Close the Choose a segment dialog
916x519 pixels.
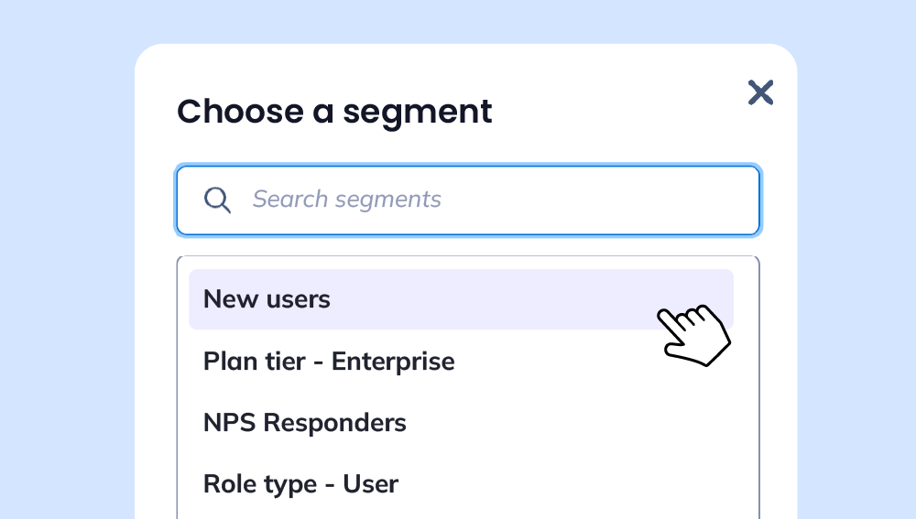click(760, 92)
